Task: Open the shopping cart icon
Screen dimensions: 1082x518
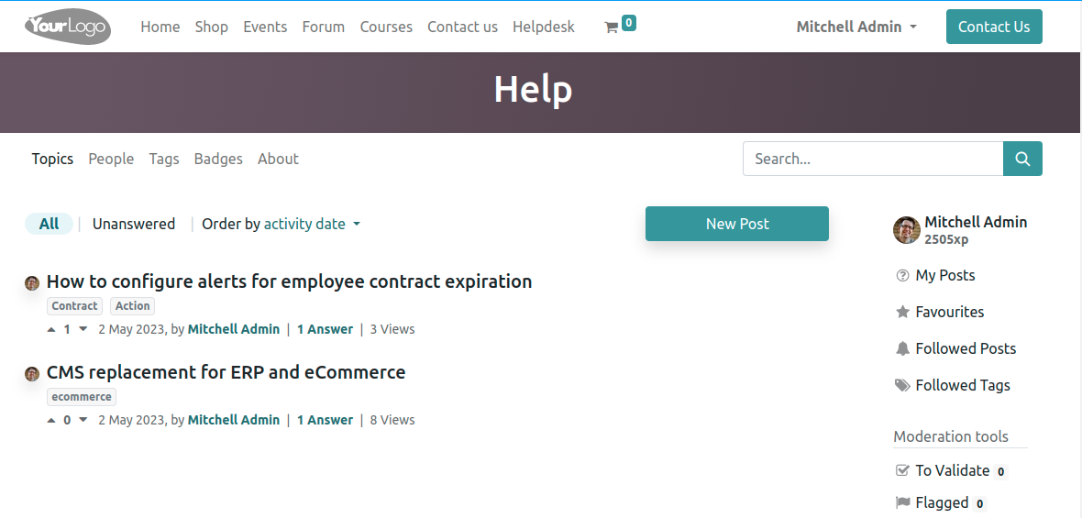Action: click(x=611, y=28)
